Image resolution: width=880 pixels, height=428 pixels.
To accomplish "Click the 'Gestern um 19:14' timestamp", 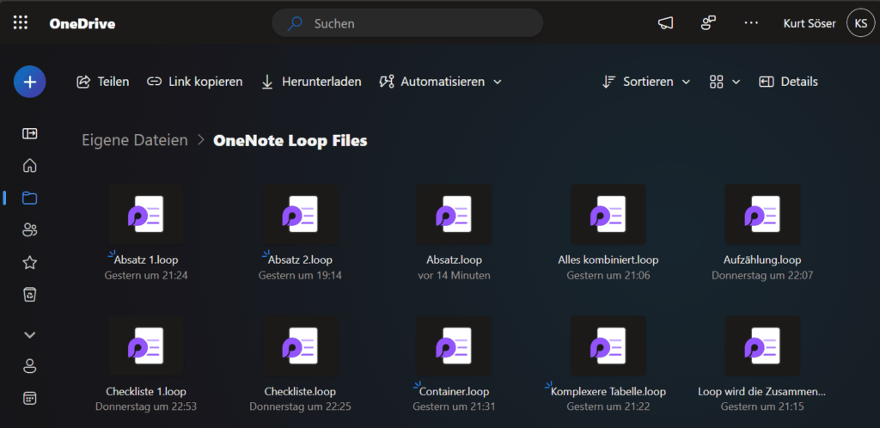I will click(300, 275).
